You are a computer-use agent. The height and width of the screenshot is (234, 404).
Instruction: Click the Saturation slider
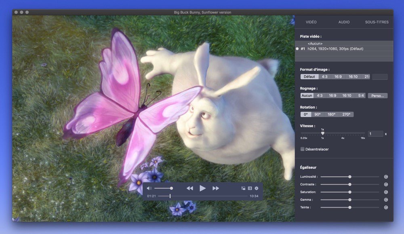349,192
